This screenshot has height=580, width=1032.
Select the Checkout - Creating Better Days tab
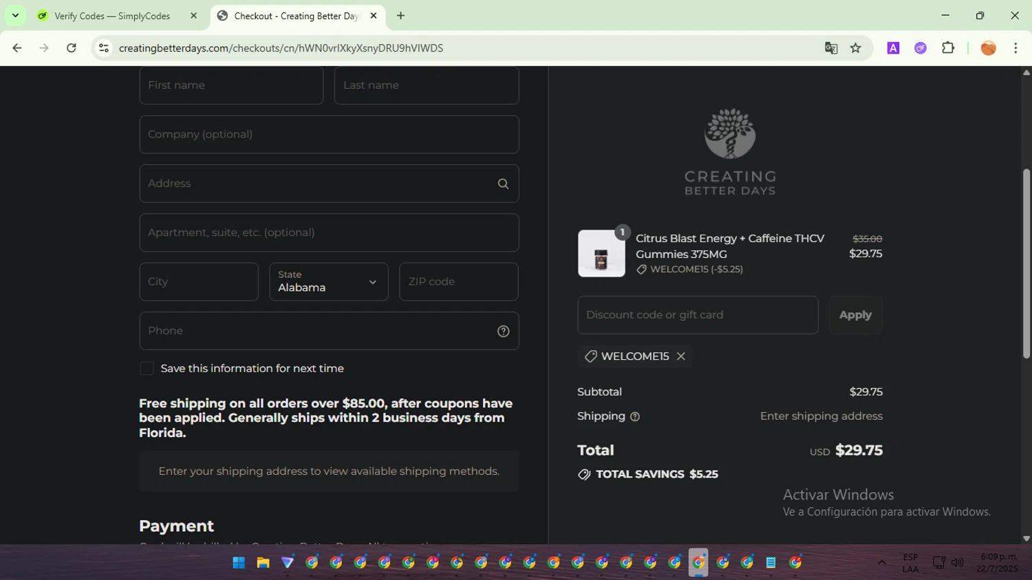pos(296,16)
